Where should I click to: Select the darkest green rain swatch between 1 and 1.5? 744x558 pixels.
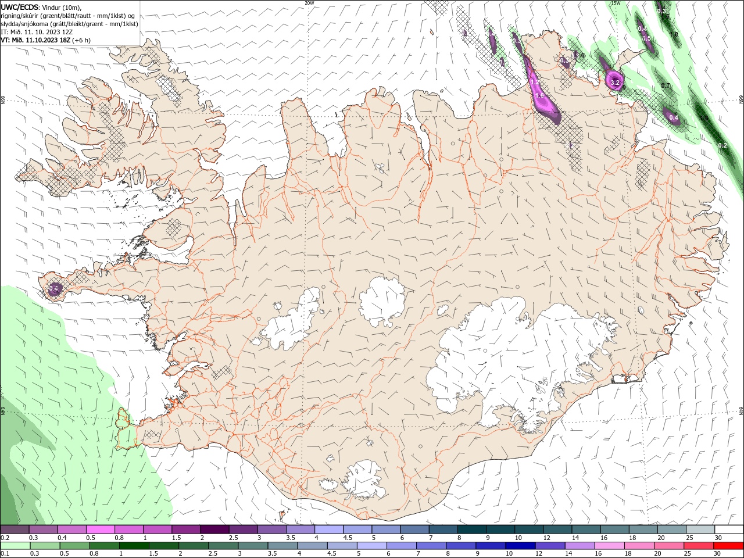[x=133, y=546]
